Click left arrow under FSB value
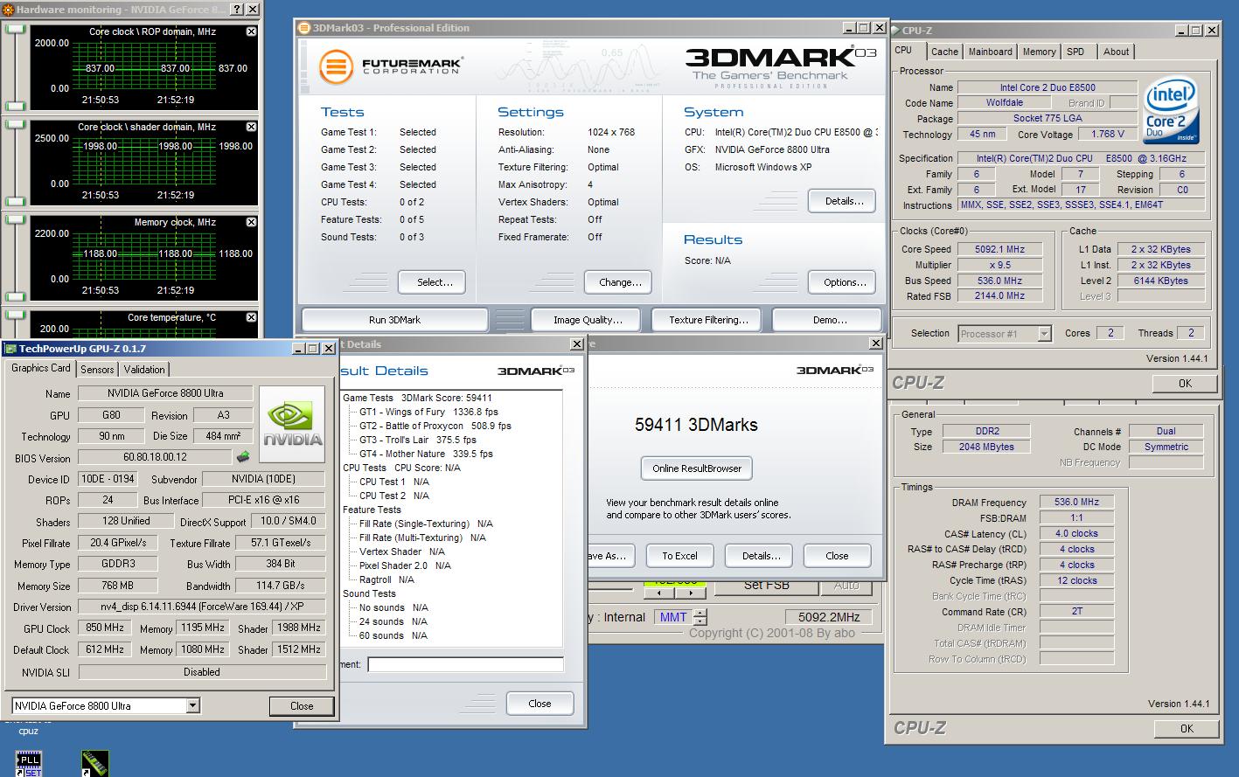 tap(659, 593)
